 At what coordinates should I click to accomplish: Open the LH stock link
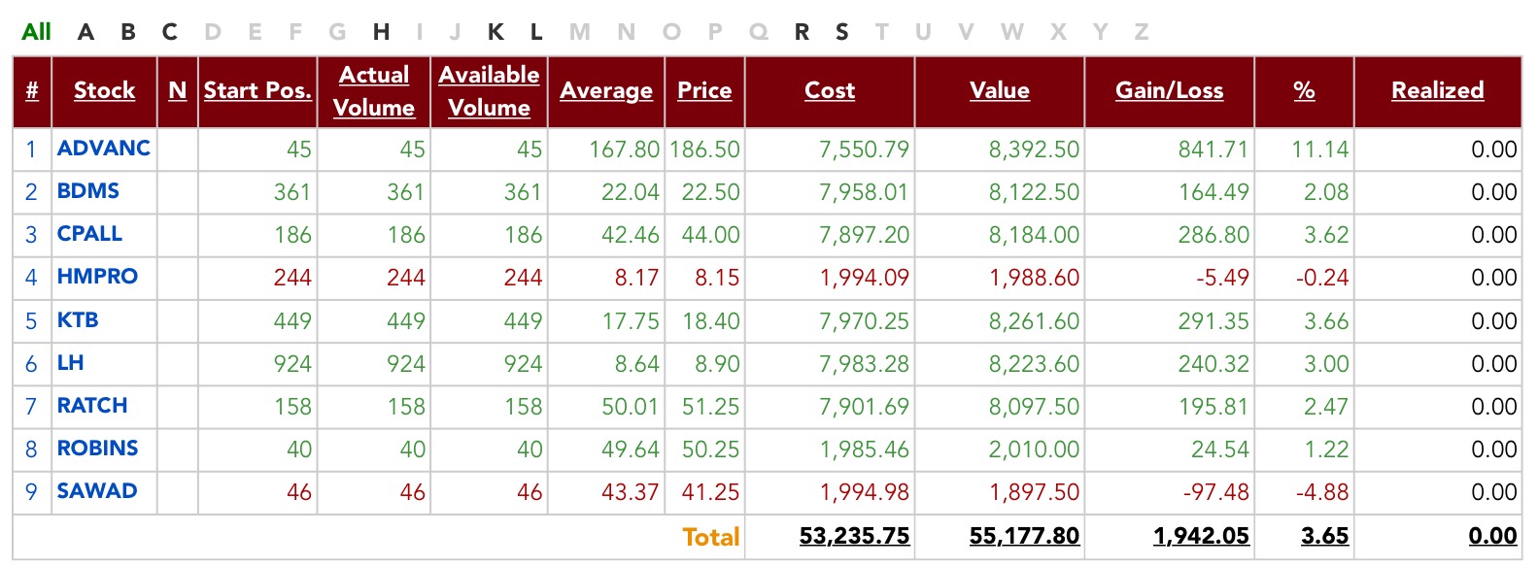click(70, 363)
